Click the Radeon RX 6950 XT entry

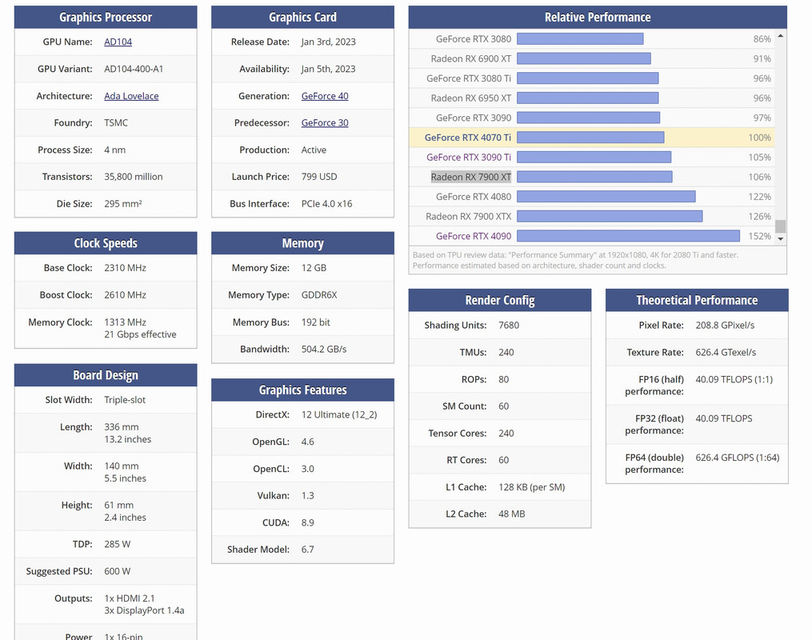click(470, 98)
